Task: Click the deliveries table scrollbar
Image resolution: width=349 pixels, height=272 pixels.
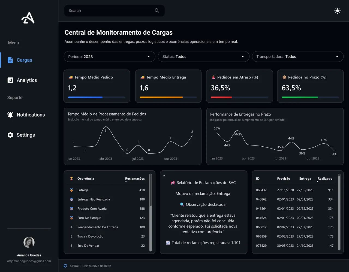Action: (x=339, y=212)
